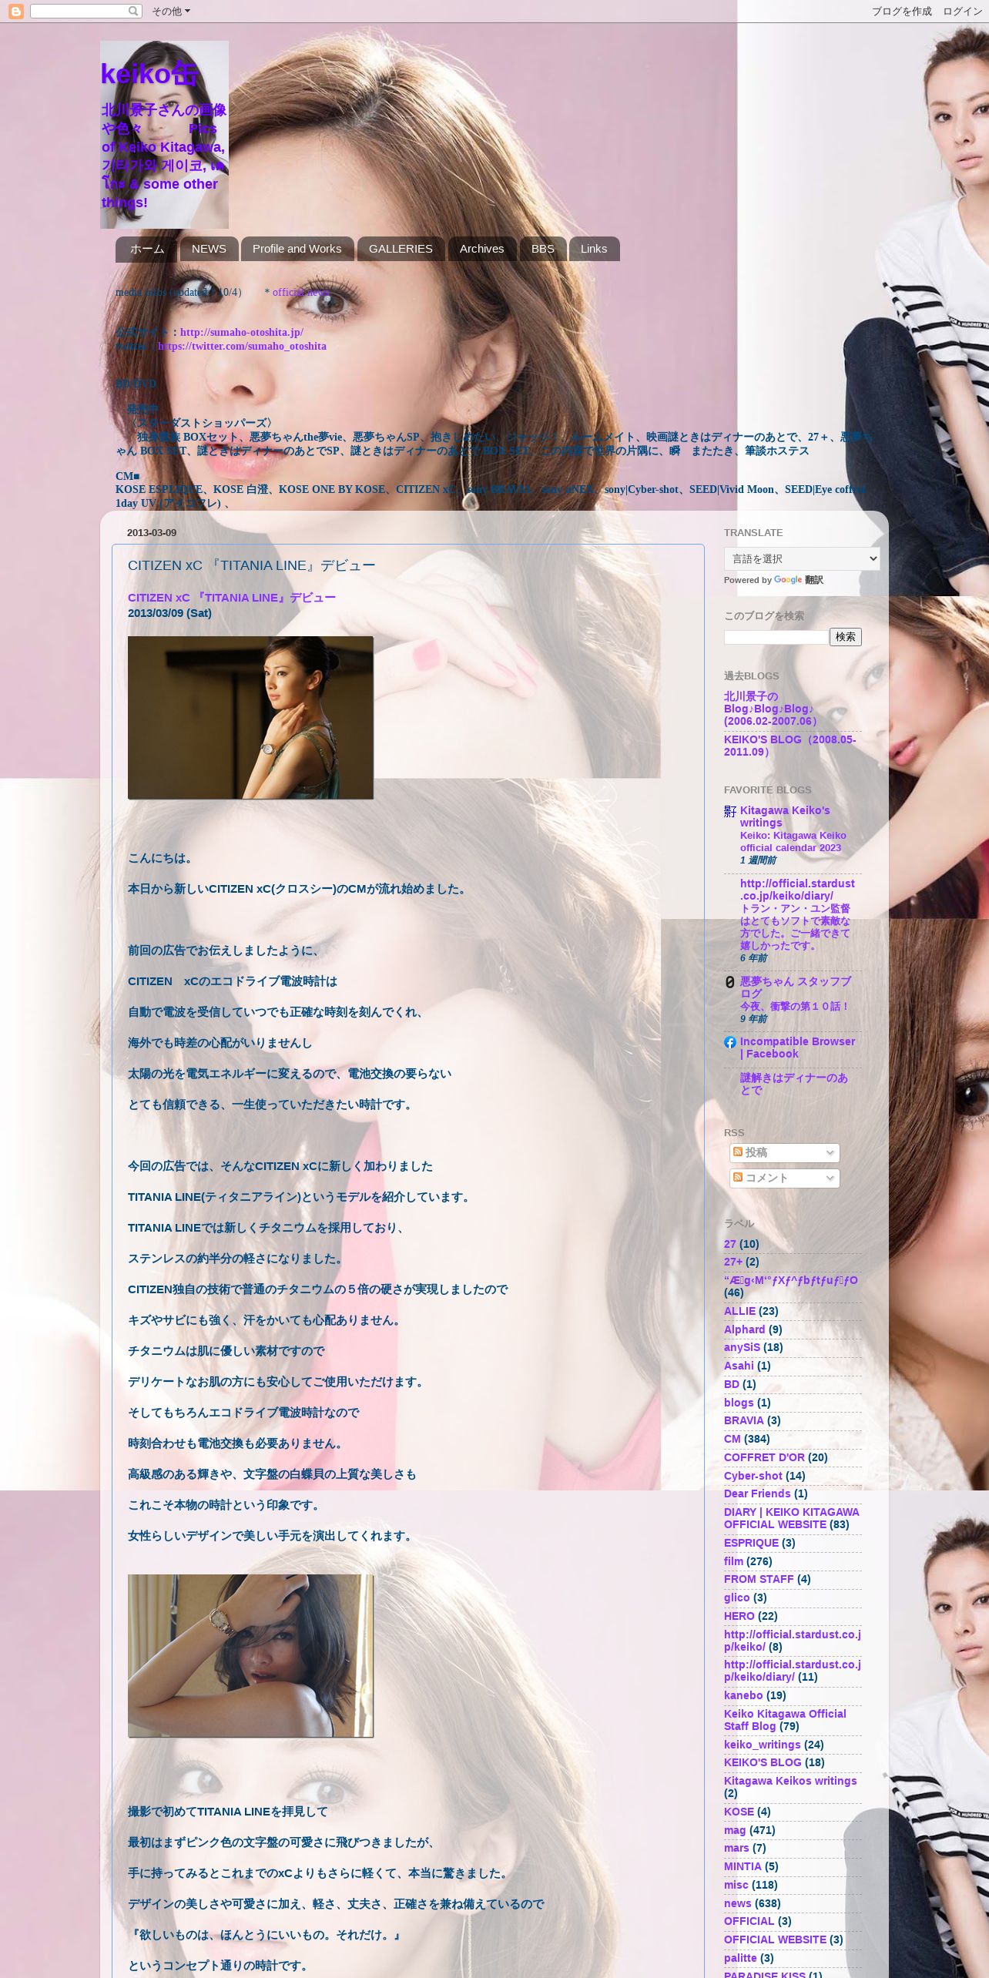Select the news label

738,1903
